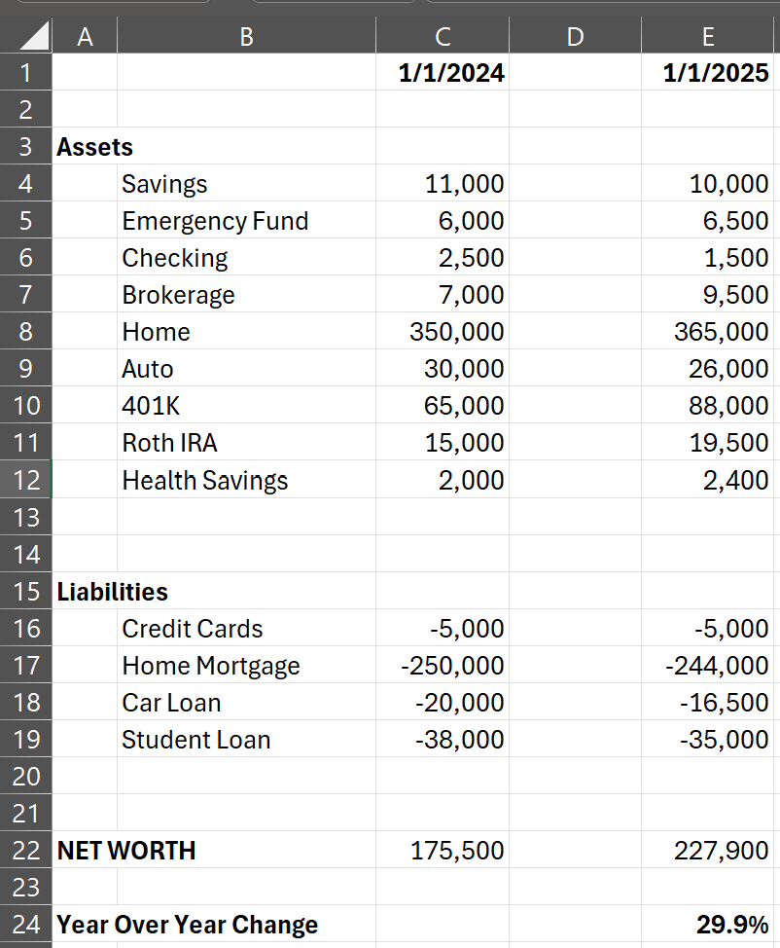
Task: Click the Assets heading cell
Action: coord(95,147)
